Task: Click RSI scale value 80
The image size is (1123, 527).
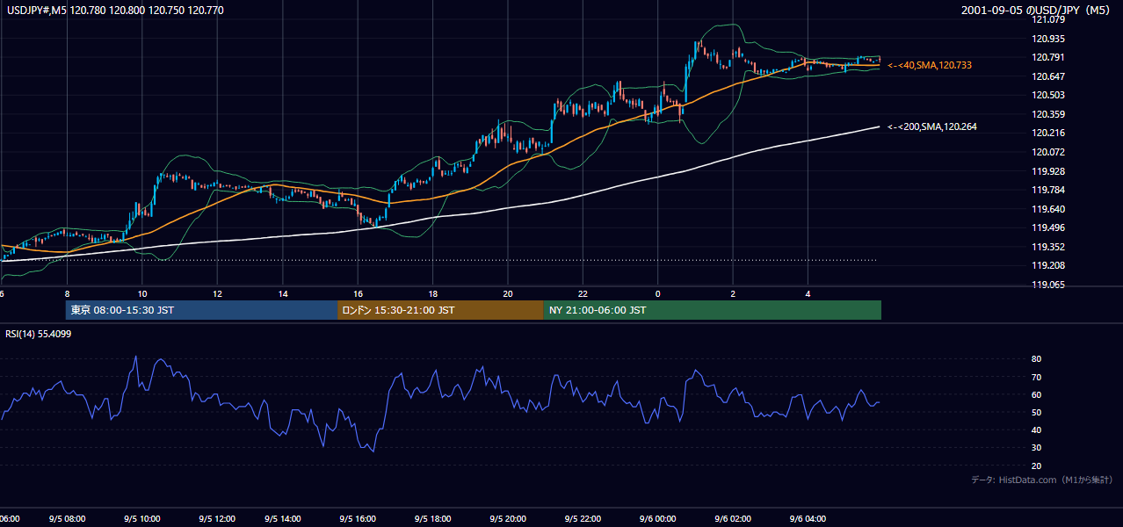Action: [x=1037, y=359]
